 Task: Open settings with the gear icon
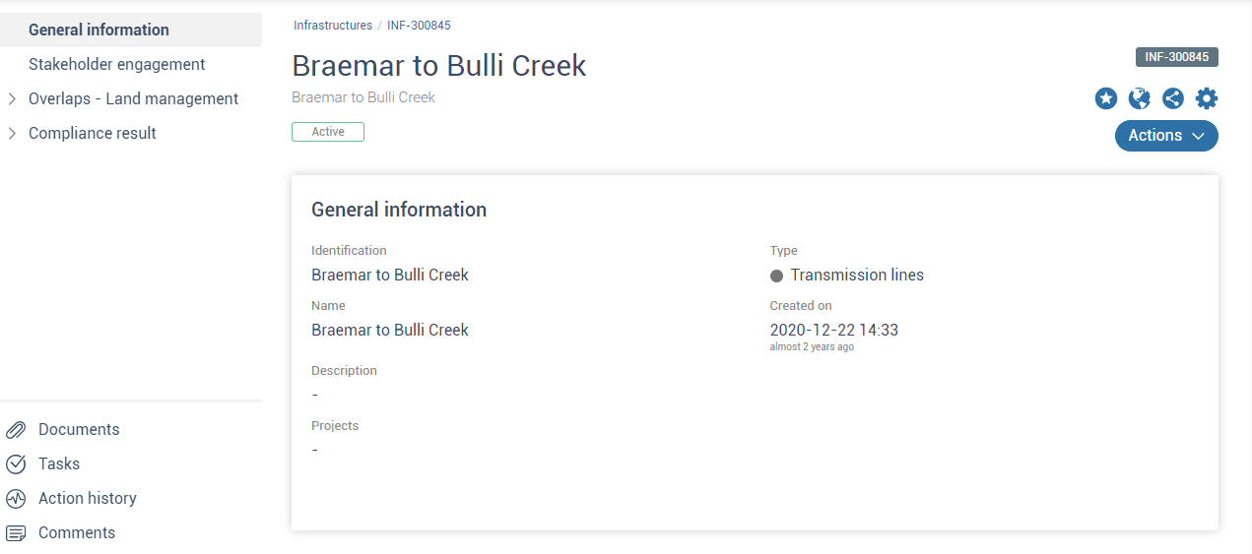(1207, 98)
